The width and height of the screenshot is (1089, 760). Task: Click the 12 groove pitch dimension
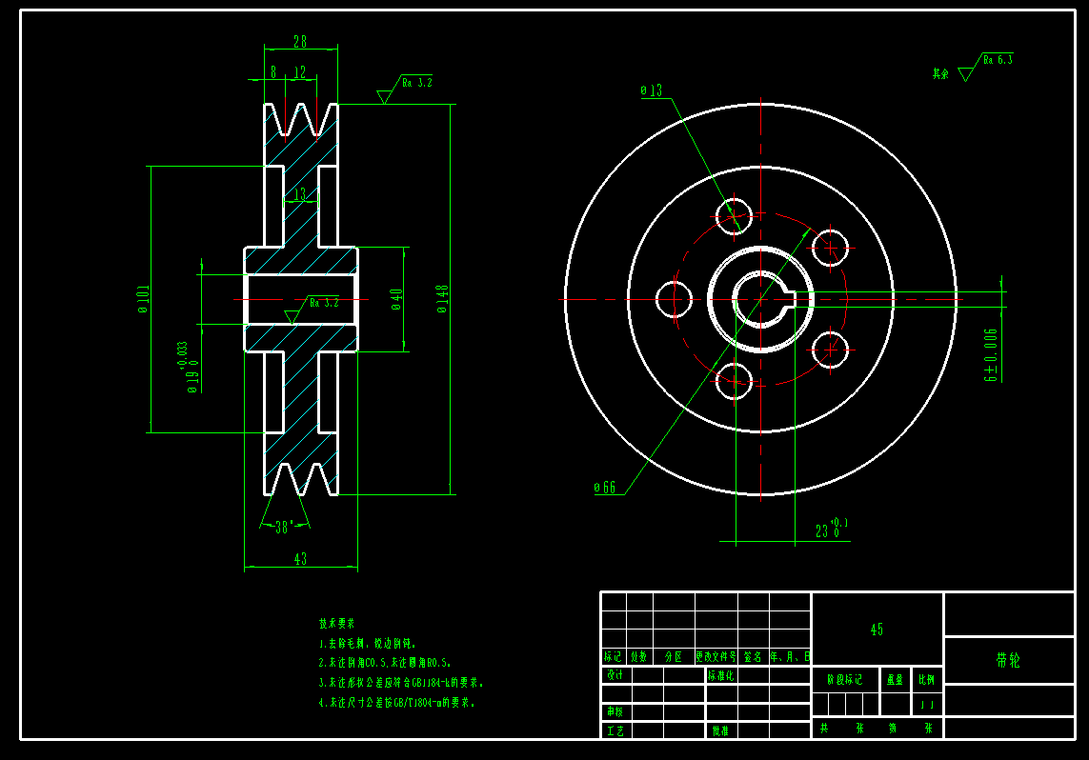[x=300, y=71]
